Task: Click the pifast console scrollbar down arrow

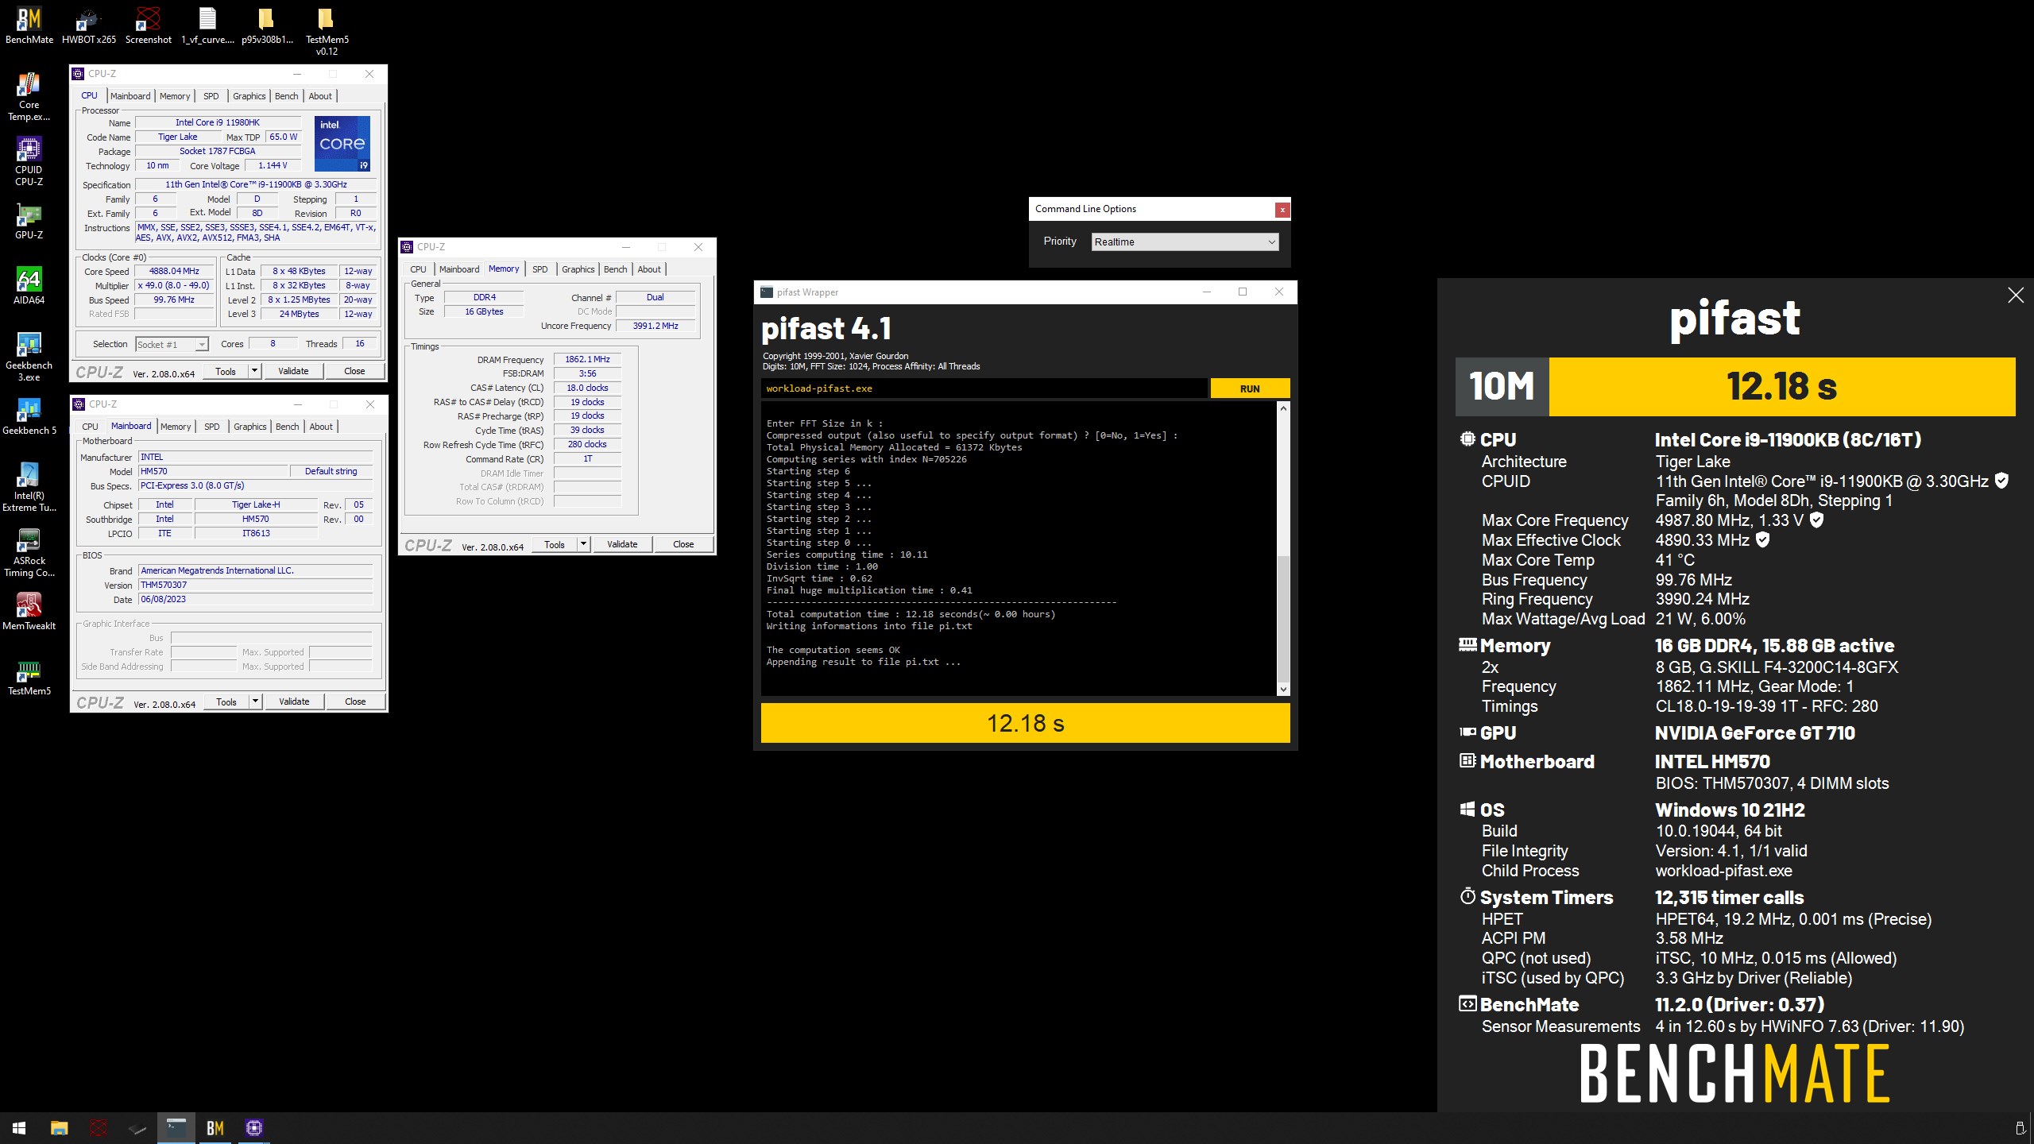Action: click(1283, 689)
